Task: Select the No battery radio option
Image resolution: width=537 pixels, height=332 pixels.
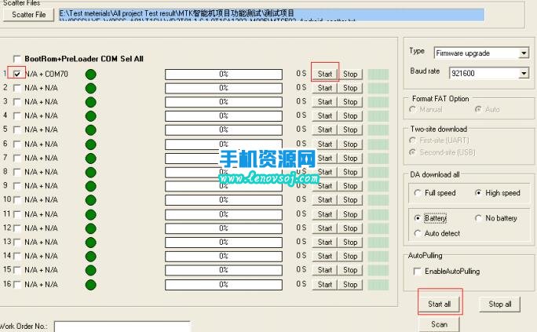Action: point(478,218)
